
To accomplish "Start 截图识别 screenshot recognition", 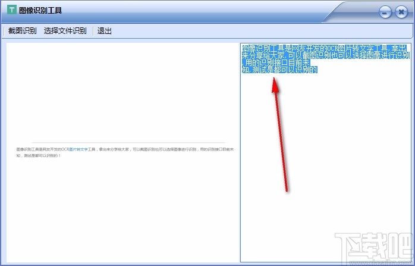I will tap(22, 31).
